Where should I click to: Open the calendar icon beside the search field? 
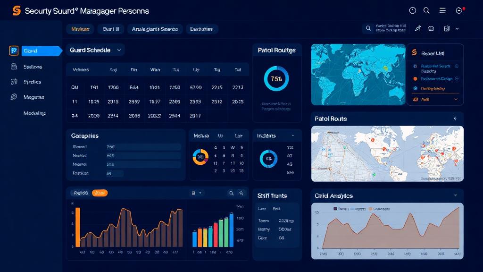pos(431,28)
